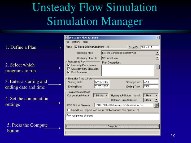Open the Detailed Output Interval dropdown
191x143 pixels.
point(157,100)
